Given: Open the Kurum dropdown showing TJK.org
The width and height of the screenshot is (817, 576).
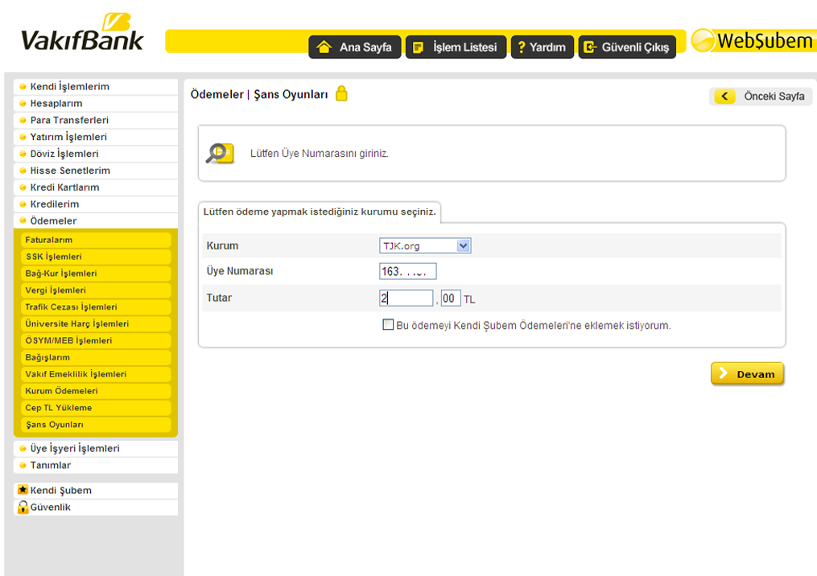Looking at the screenshot, I should (x=425, y=245).
